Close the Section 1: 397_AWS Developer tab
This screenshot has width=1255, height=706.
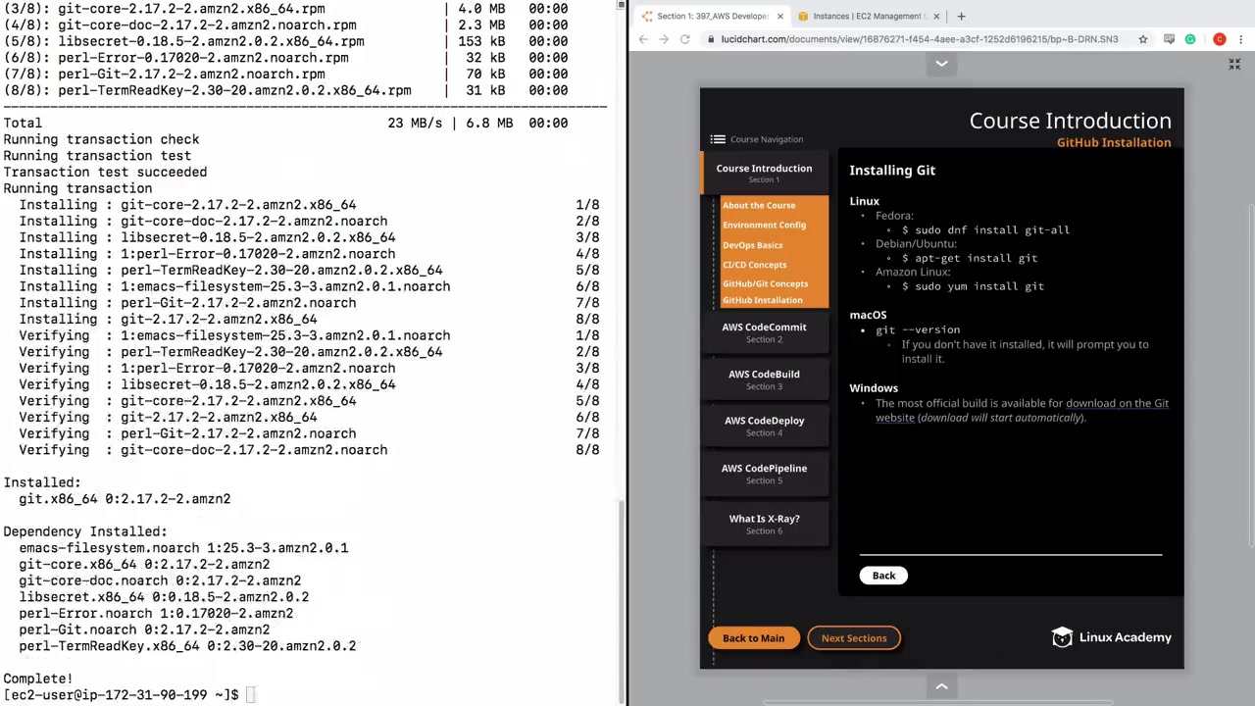[x=780, y=16]
